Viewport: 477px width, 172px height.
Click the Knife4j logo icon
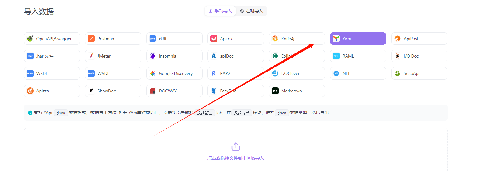[275, 39]
